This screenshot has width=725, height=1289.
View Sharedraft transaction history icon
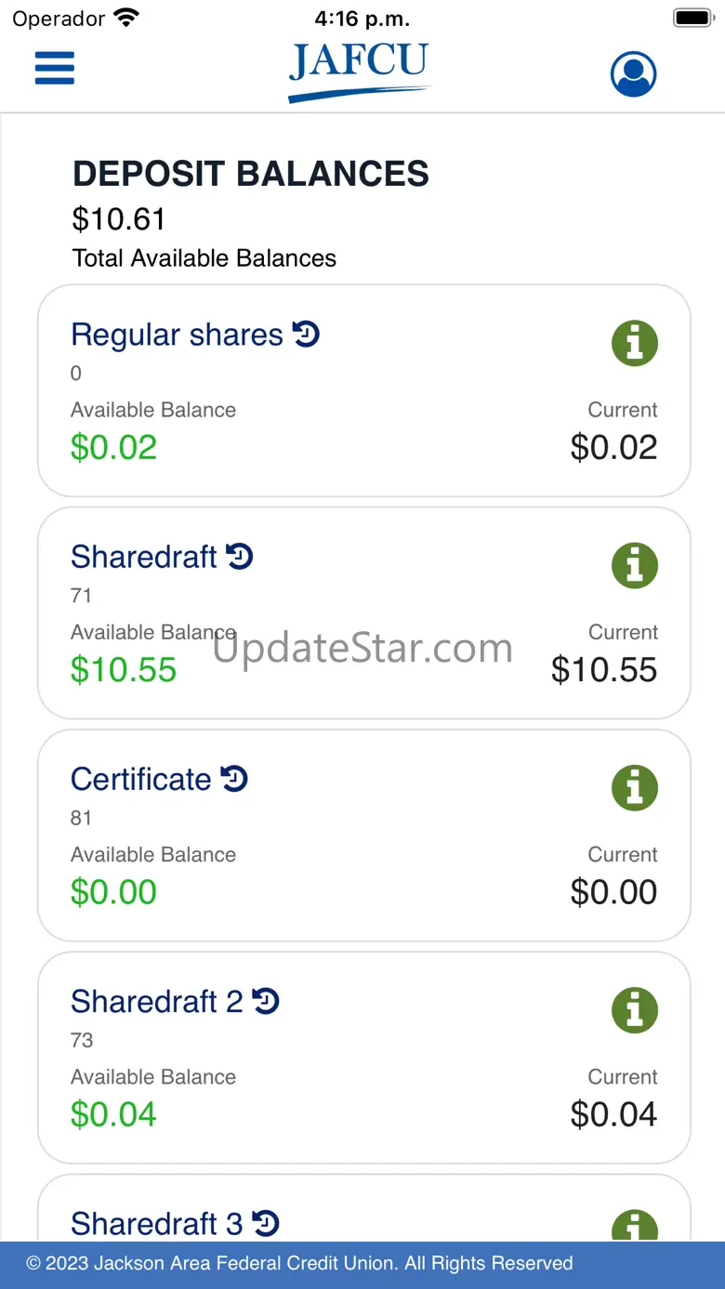click(240, 556)
